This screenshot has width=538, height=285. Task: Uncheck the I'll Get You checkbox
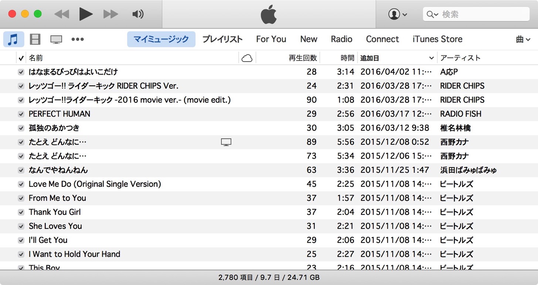click(x=21, y=240)
